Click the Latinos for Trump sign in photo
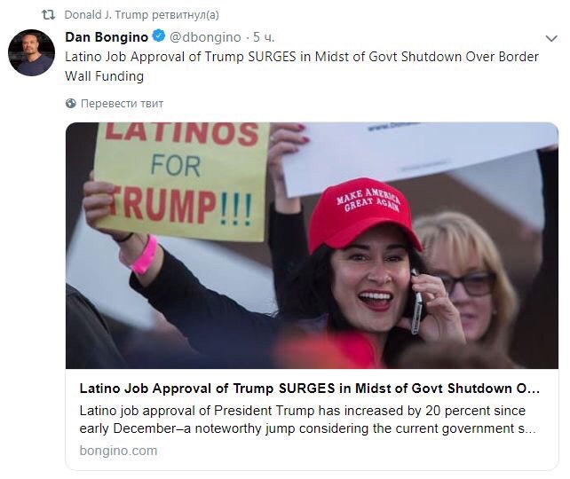This screenshot has width=570, height=479. tap(182, 180)
